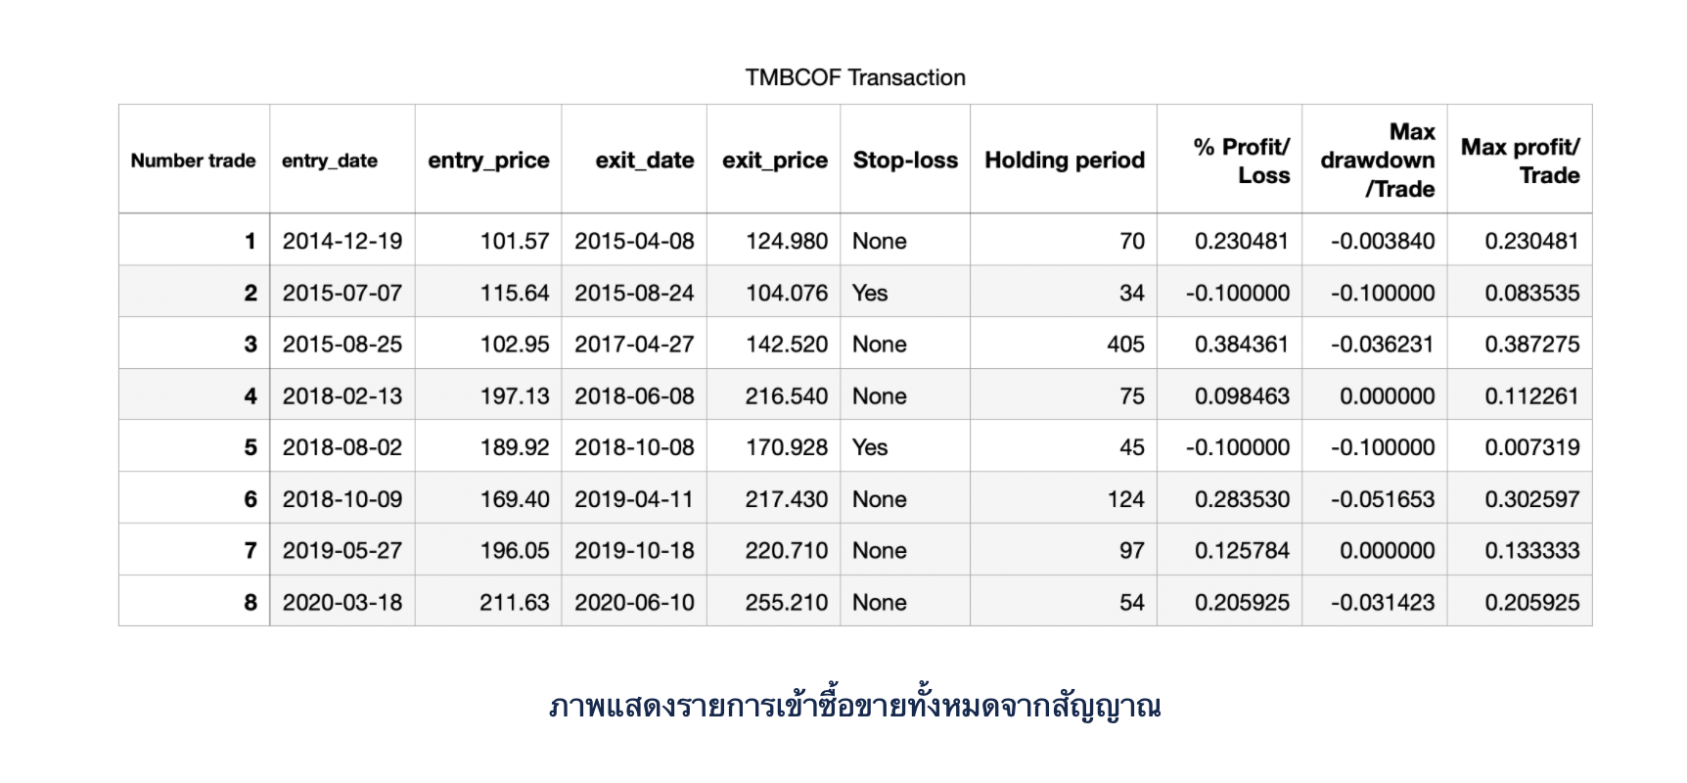Select entry price 197.13 in trade 4
Image resolution: width=1687 pixels, height=783 pixels.
514,396
